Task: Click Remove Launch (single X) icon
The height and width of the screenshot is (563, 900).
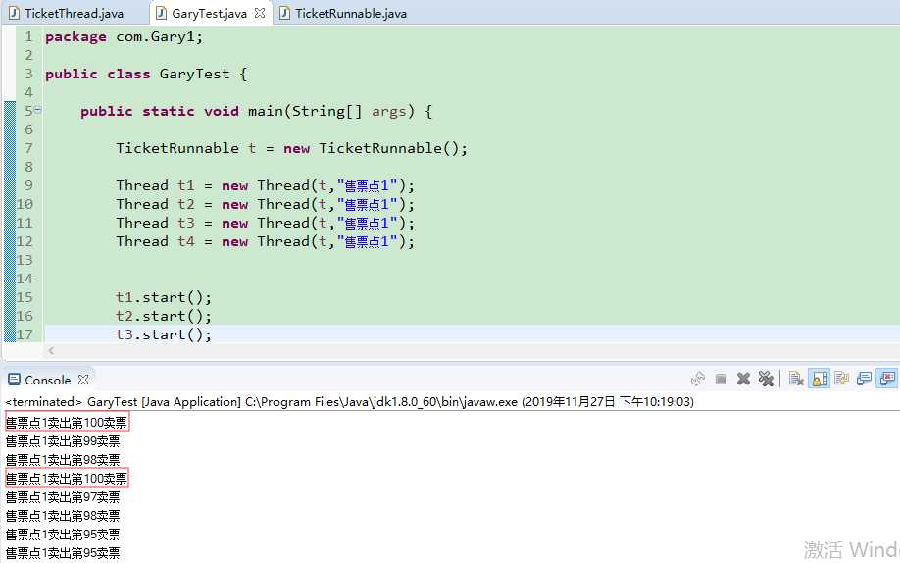Action: (743, 379)
